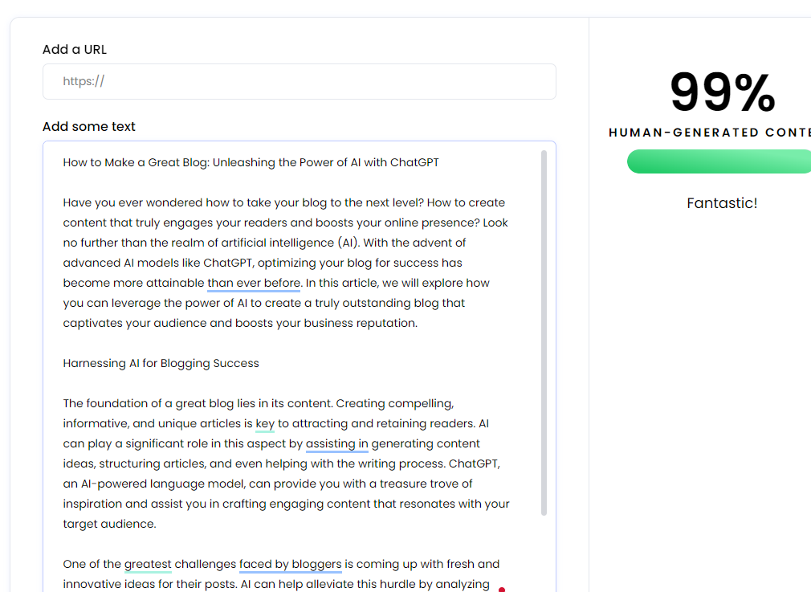Click the line starting 'Have you ever wondered'
Viewport: 811px width, 592px height.
coord(284,203)
